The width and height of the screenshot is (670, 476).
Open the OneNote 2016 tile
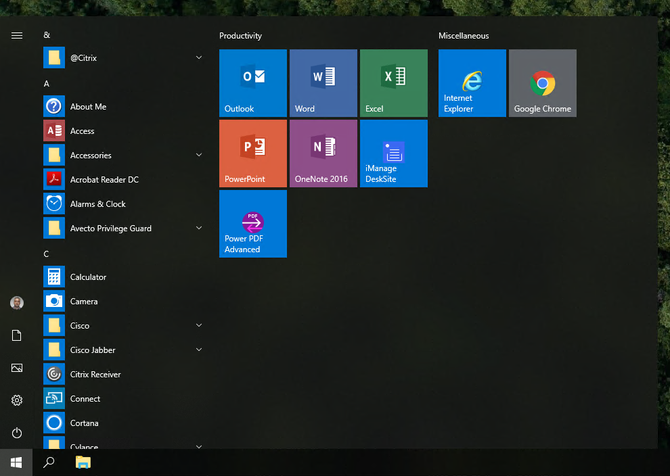pyautogui.click(x=323, y=153)
